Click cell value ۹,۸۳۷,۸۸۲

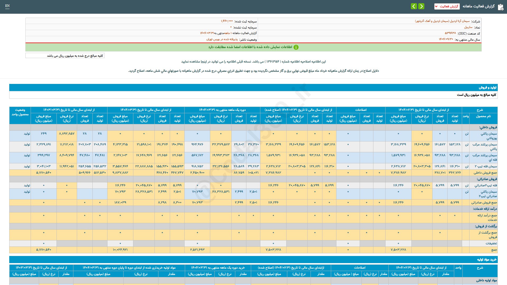coord(120,173)
